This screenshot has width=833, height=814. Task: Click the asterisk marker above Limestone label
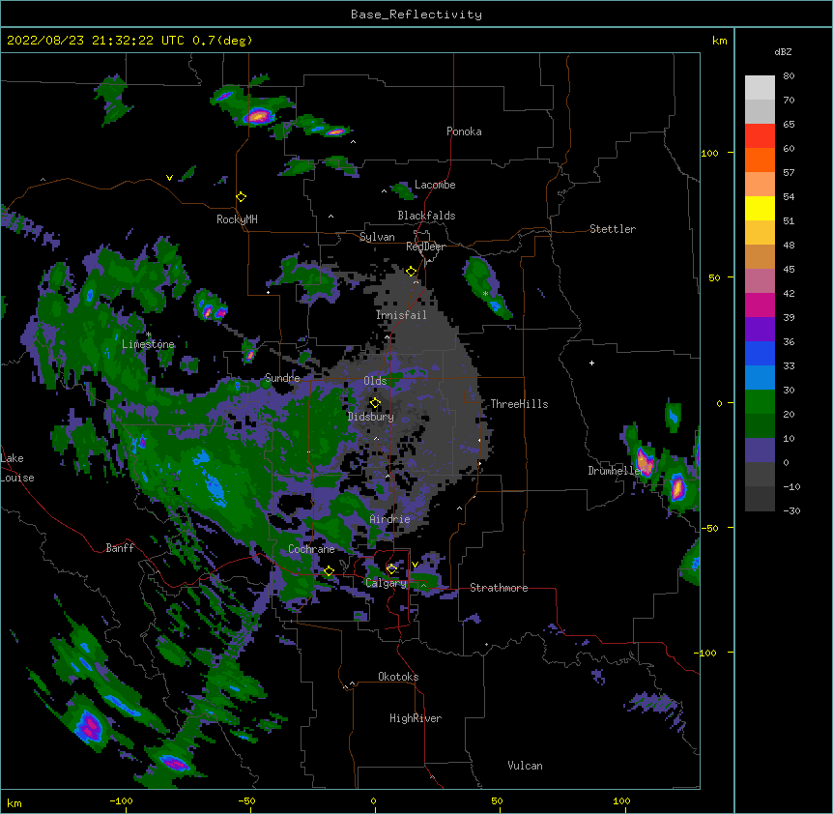tap(148, 334)
